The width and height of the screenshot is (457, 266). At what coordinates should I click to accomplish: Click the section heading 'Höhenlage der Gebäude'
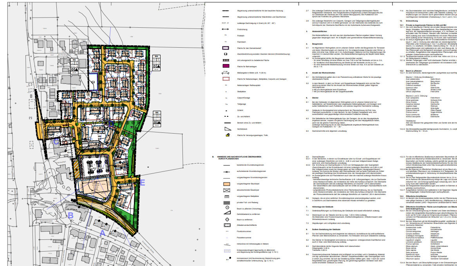point(323,207)
